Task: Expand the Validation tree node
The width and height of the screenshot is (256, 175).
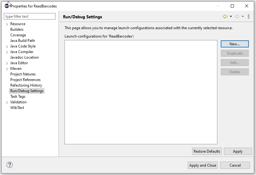Action: point(7,102)
